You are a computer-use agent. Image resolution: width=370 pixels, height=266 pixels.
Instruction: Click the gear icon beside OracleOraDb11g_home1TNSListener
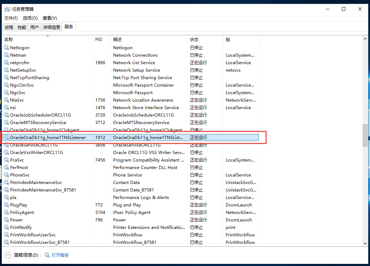click(6, 137)
